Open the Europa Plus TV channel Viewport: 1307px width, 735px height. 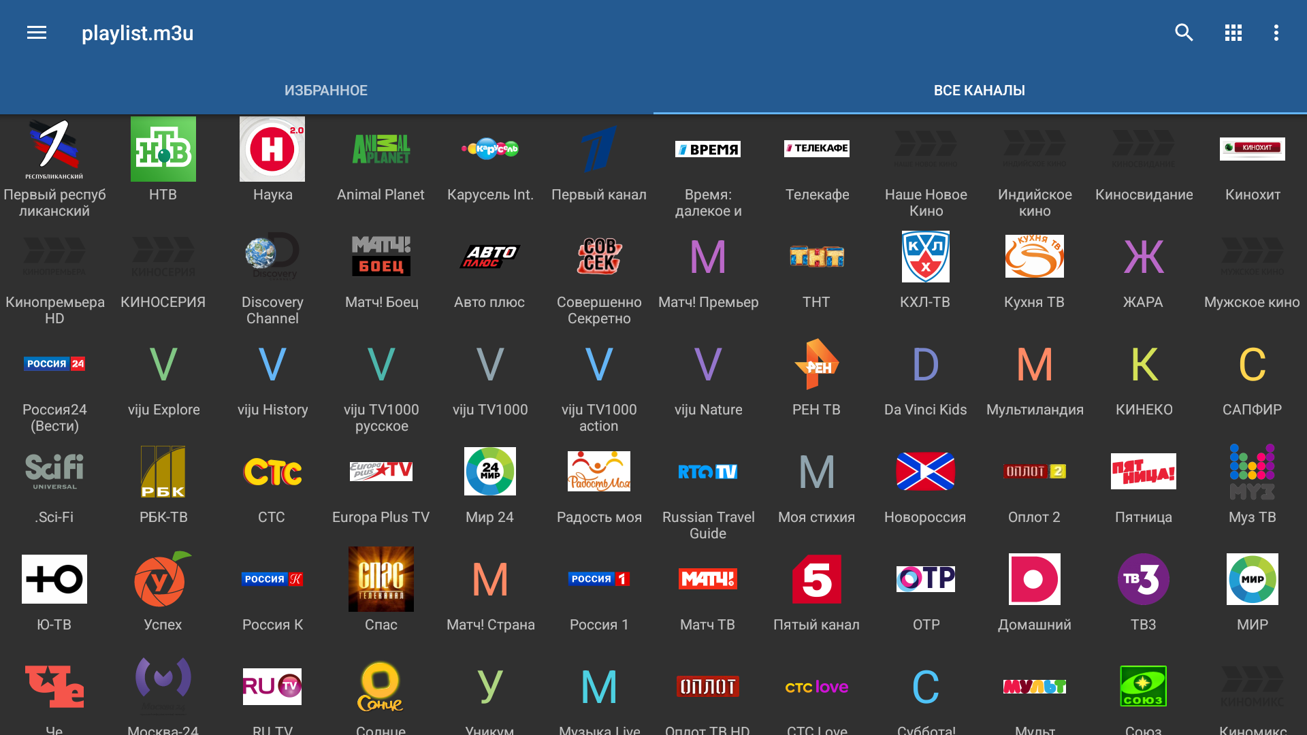(x=381, y=472)
